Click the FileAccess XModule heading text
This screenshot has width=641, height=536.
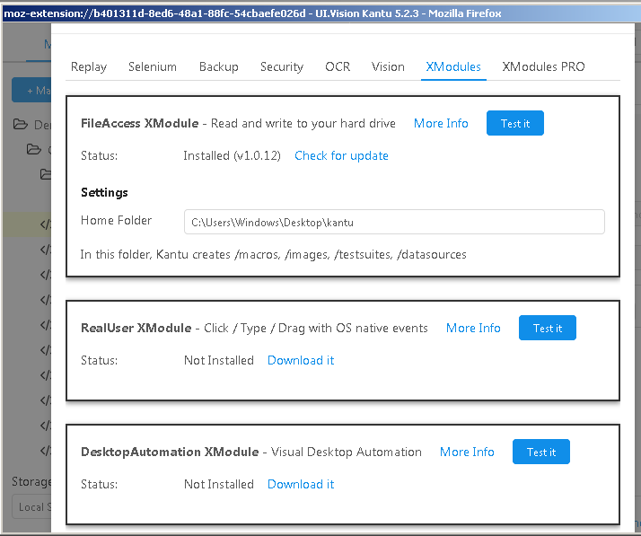coord(139,123)
